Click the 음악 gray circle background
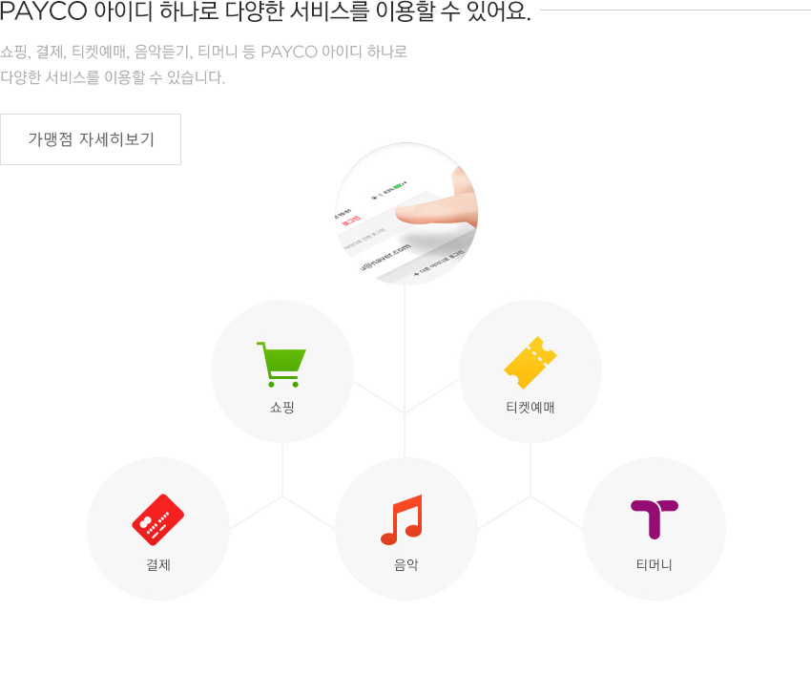The height and width of the screenshot is (696, 811). [406, 529]
